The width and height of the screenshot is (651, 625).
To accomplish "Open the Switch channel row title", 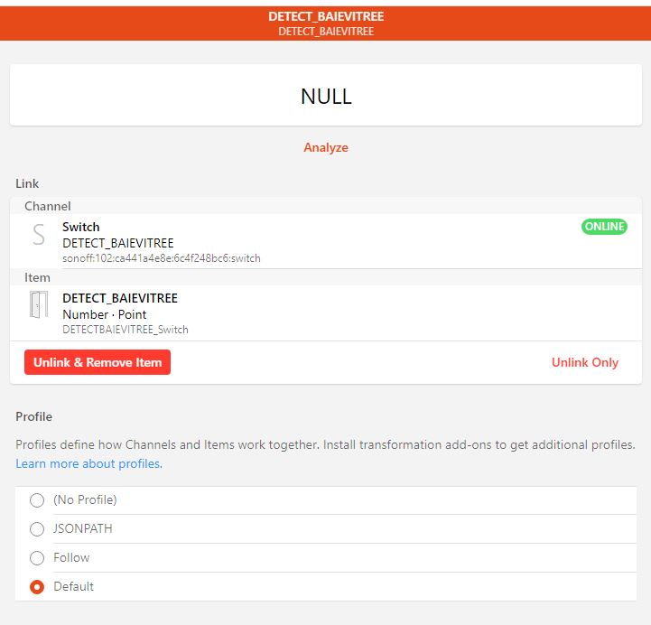I will tap(81, 227).
